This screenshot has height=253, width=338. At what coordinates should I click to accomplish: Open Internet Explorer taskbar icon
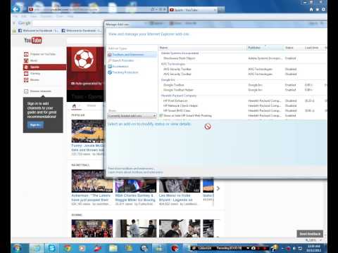[36, 248]
